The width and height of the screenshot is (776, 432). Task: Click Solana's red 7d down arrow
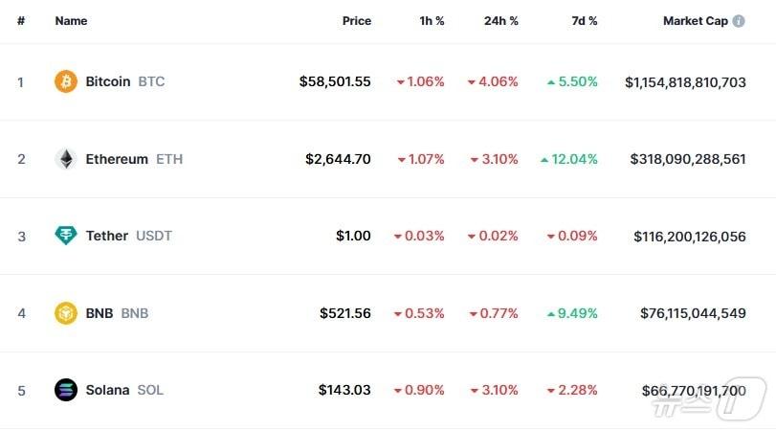551,391
